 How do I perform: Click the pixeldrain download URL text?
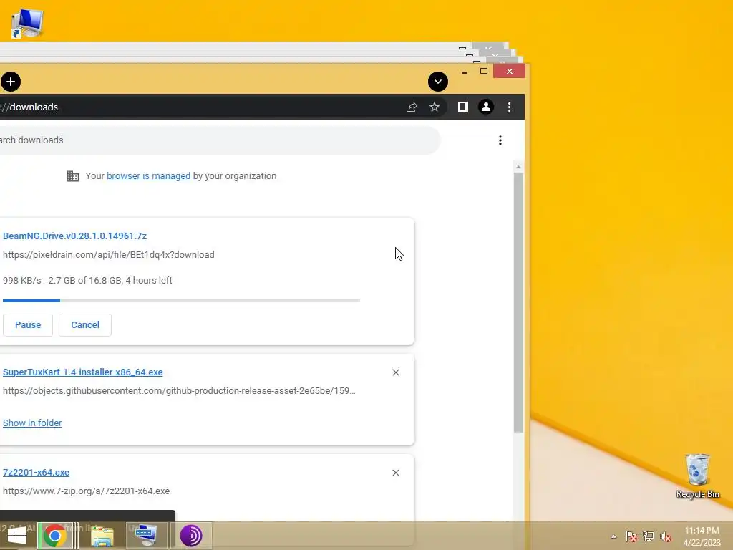[x=109, y=254]
